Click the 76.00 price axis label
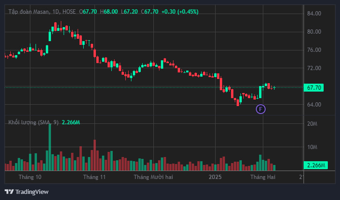 pyautogui.click(x=314, y=50)
